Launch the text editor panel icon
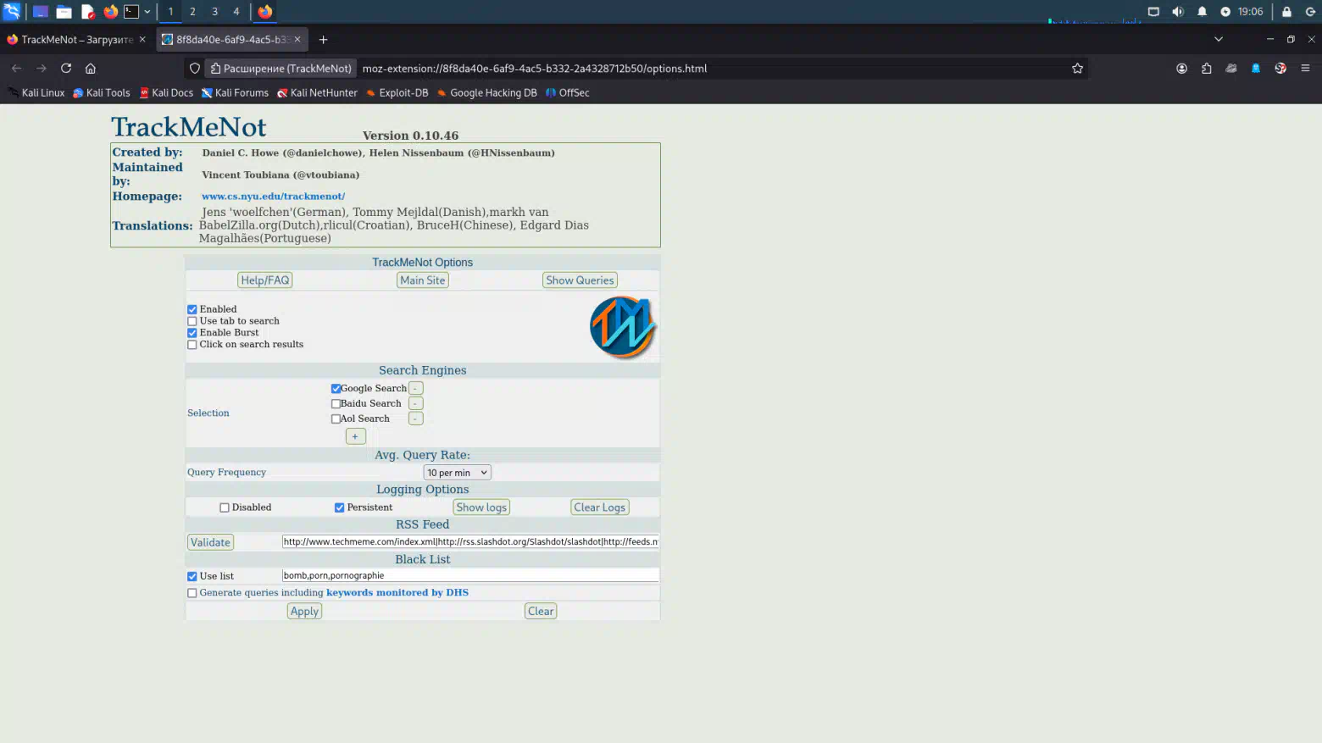Viewport: 1322px width, 743px height. tap(87, 12)
